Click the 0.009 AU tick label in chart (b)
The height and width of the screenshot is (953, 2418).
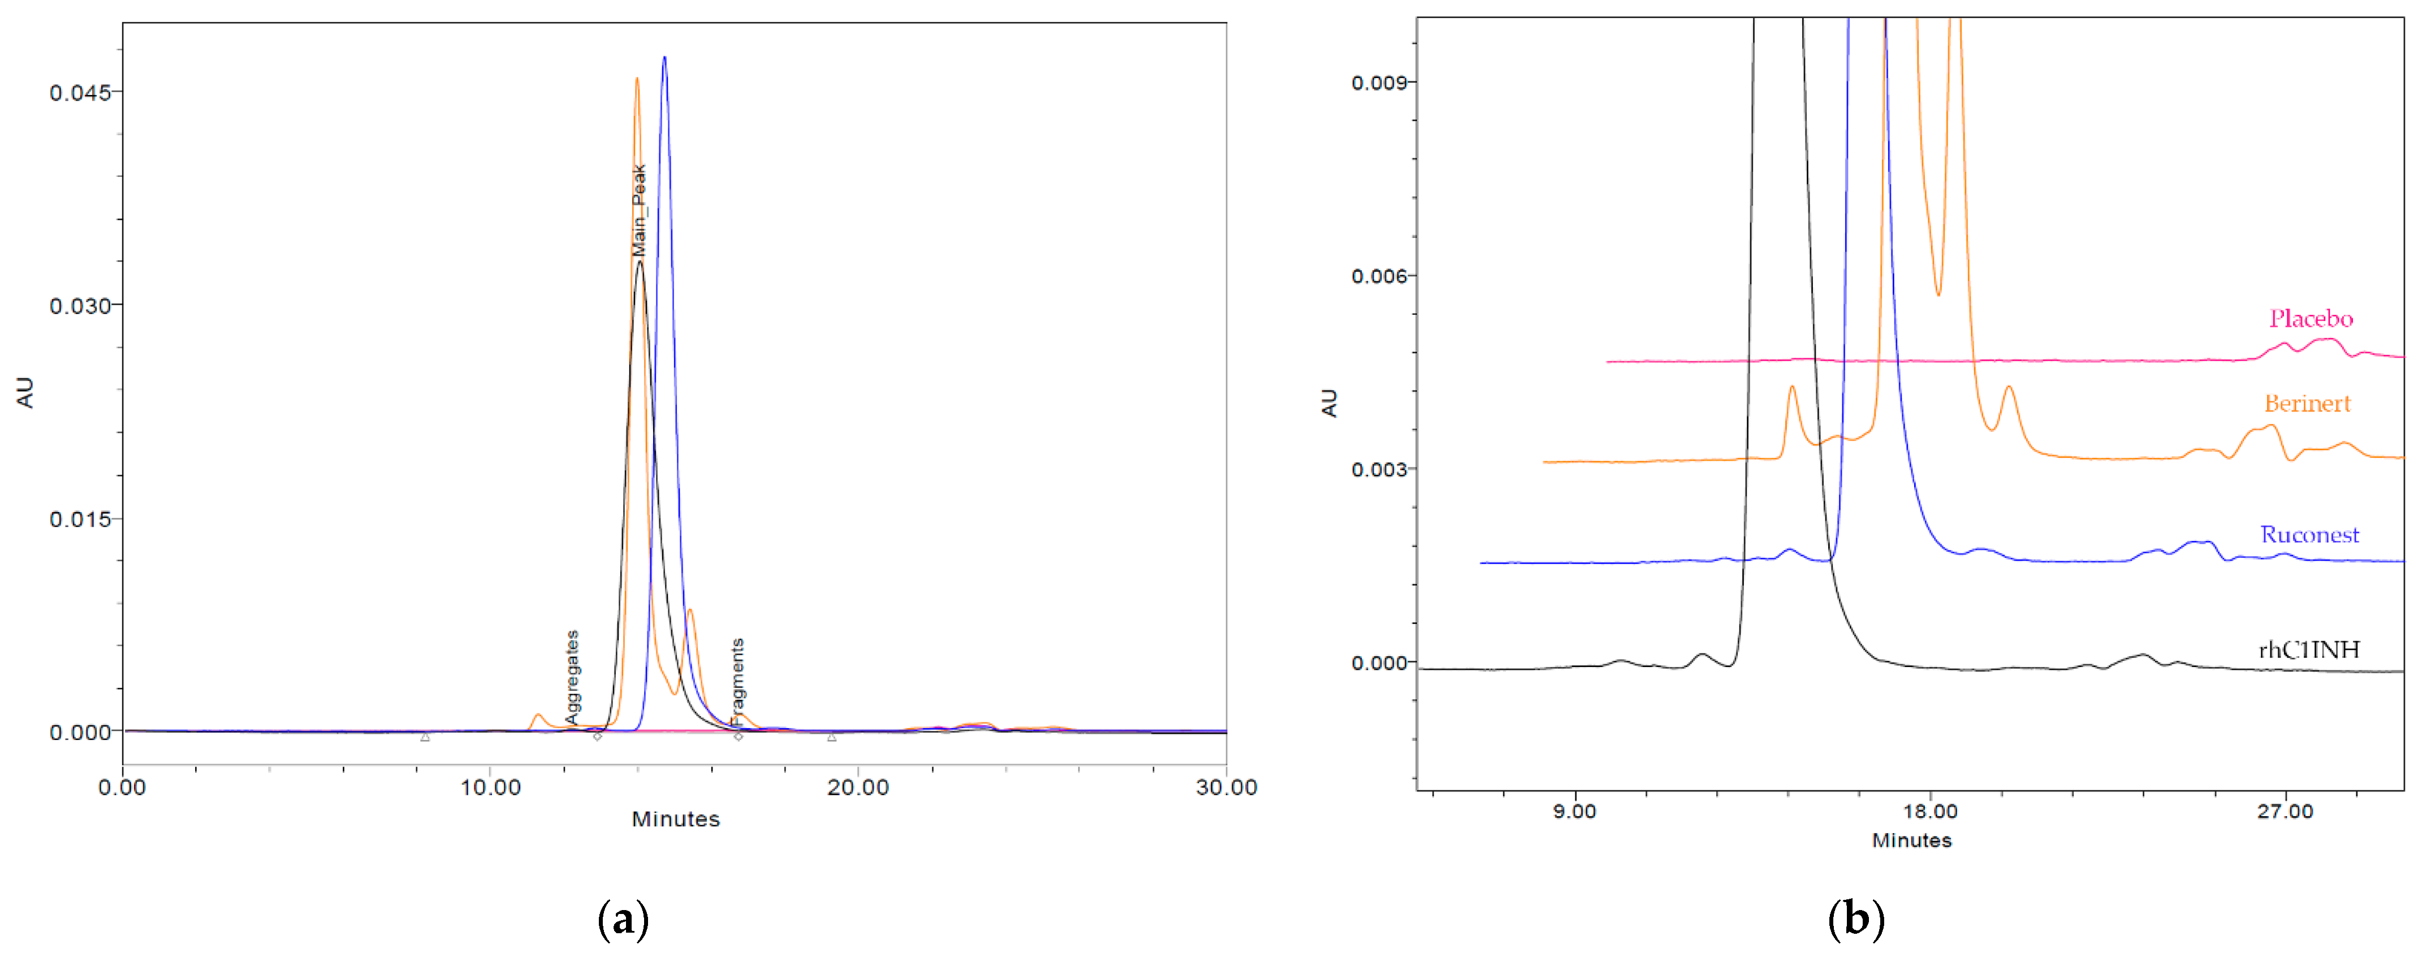click(1379, 83)
